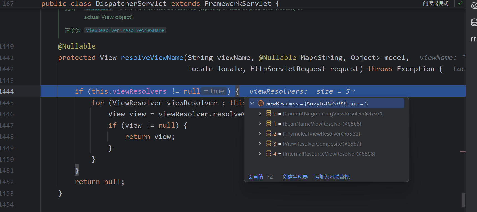Image resolution: width=477 pixels, height=212 pixels.
Task: Expand InternalResourceViewResolver@6568 entry
Action: [260, 153]
